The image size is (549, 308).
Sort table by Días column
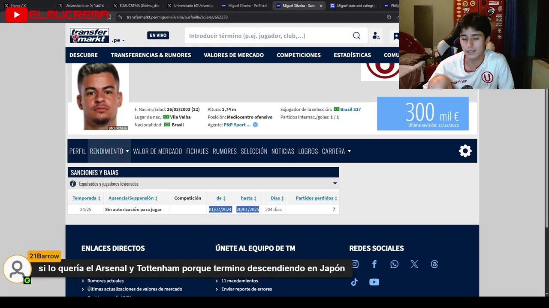tap(277, 198)
